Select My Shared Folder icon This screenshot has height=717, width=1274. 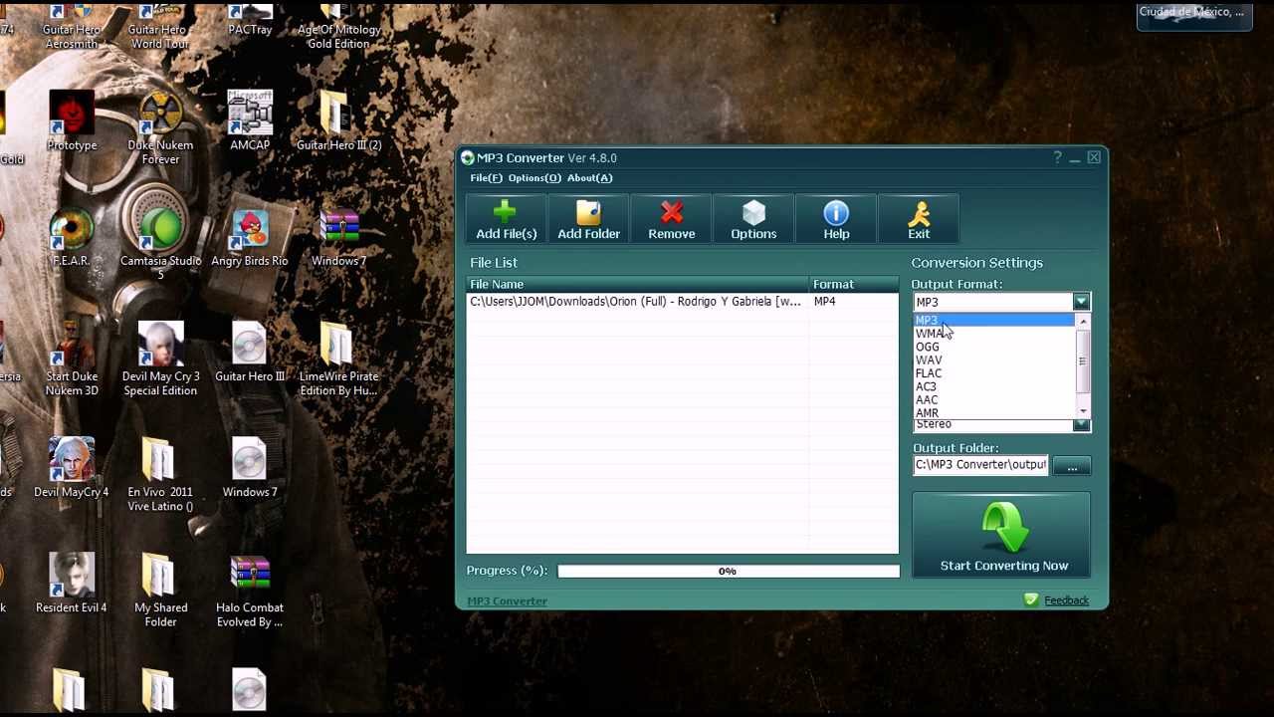[160, 591]
